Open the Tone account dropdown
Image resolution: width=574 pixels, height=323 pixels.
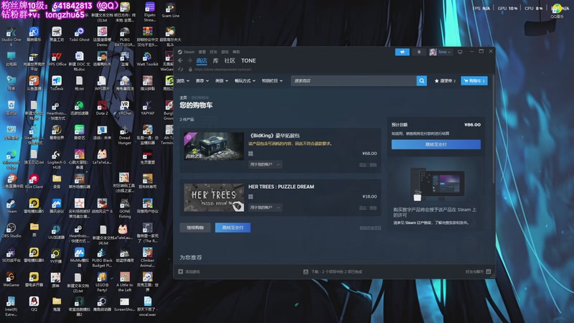[x=441, y=52]
